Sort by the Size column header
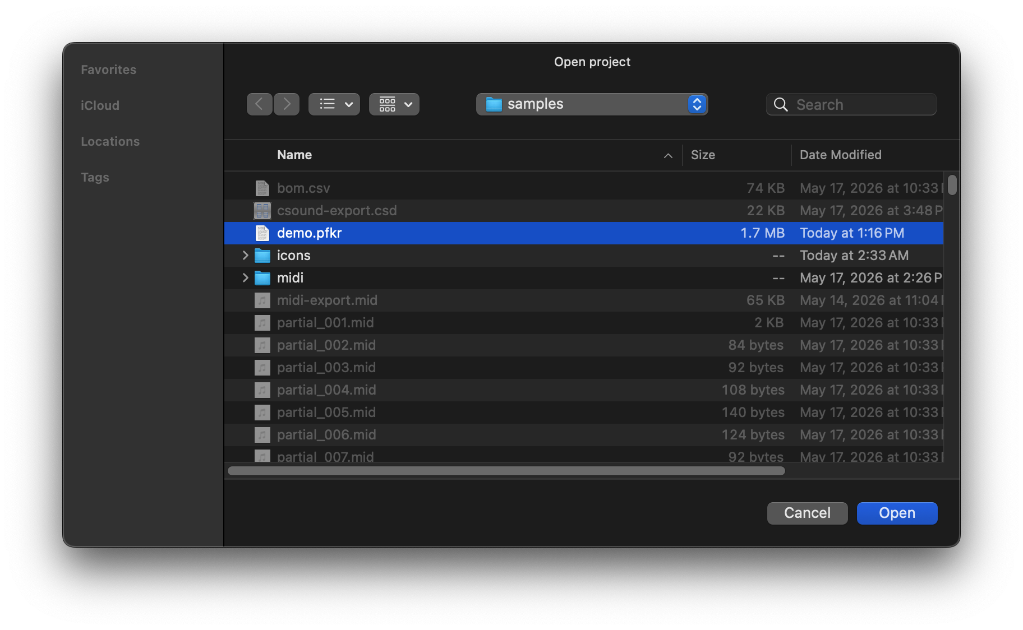This screenshot has width=1023, height=630. coord(703,155)
